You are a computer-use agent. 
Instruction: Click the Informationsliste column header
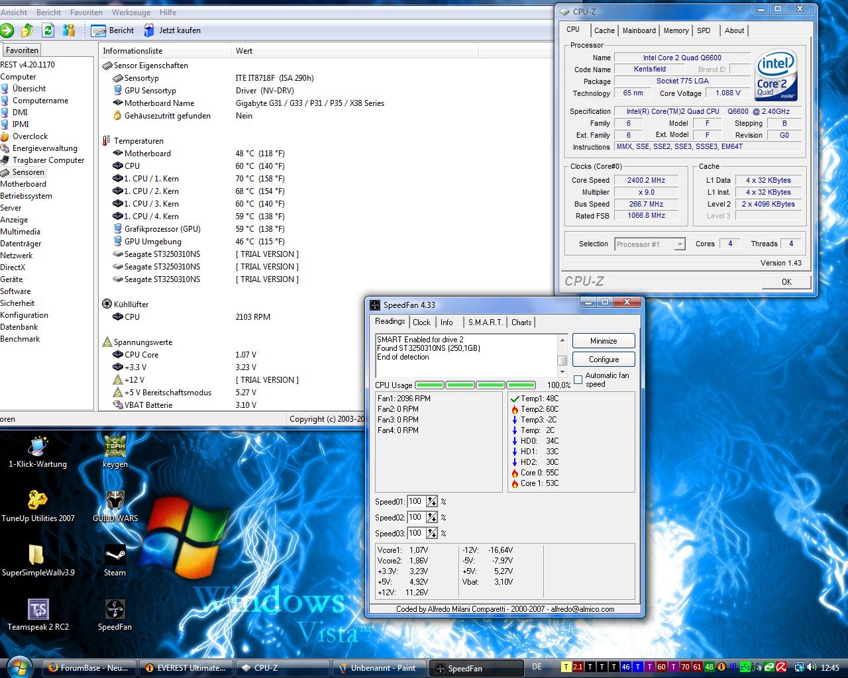point(166,51)
